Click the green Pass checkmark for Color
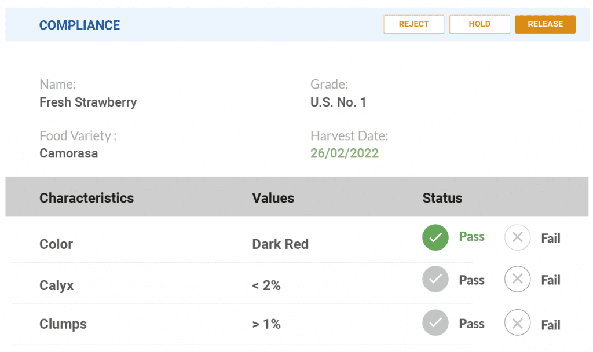This screenshot has width=593, height=352. tap(435, 237)
